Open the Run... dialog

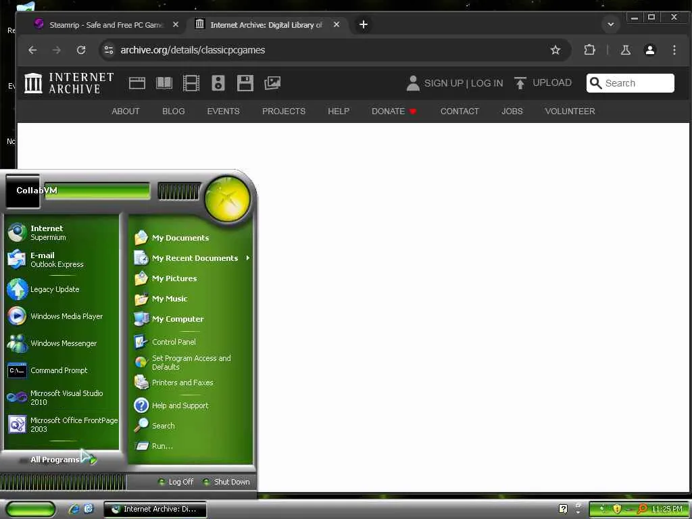(192, 446)
